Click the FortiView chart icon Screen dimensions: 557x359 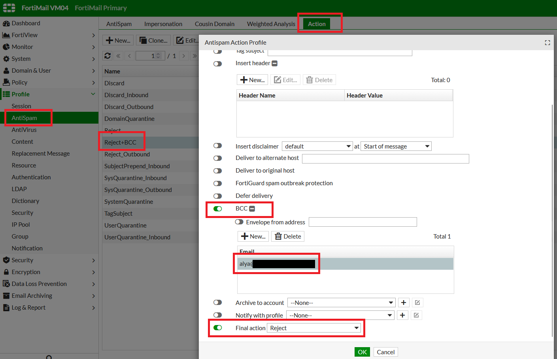6,35
